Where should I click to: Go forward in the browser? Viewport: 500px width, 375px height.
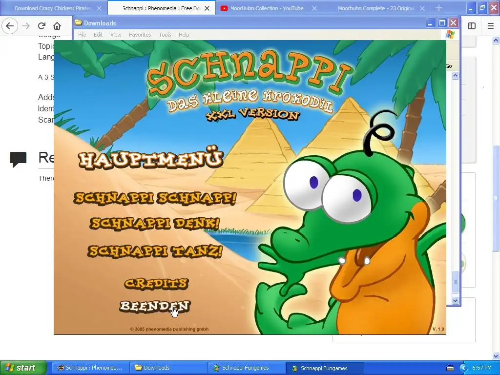[26, 26]
